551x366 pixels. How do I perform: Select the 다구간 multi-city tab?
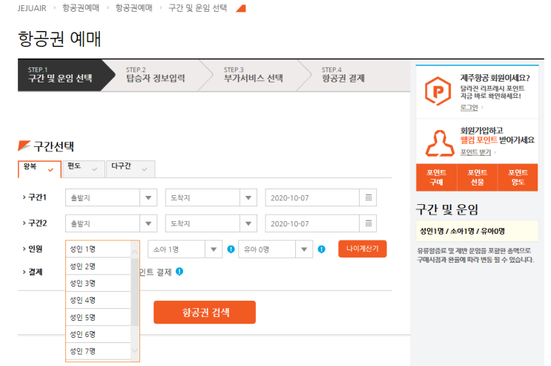(131, 169)
